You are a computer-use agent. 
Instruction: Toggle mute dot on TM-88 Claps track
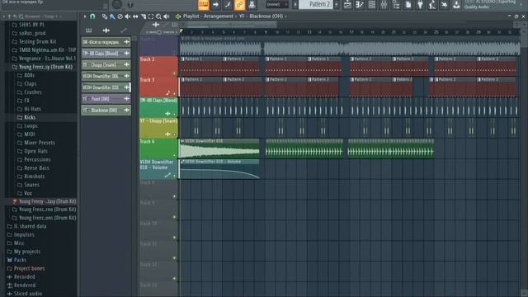click(x=174, y=115)
